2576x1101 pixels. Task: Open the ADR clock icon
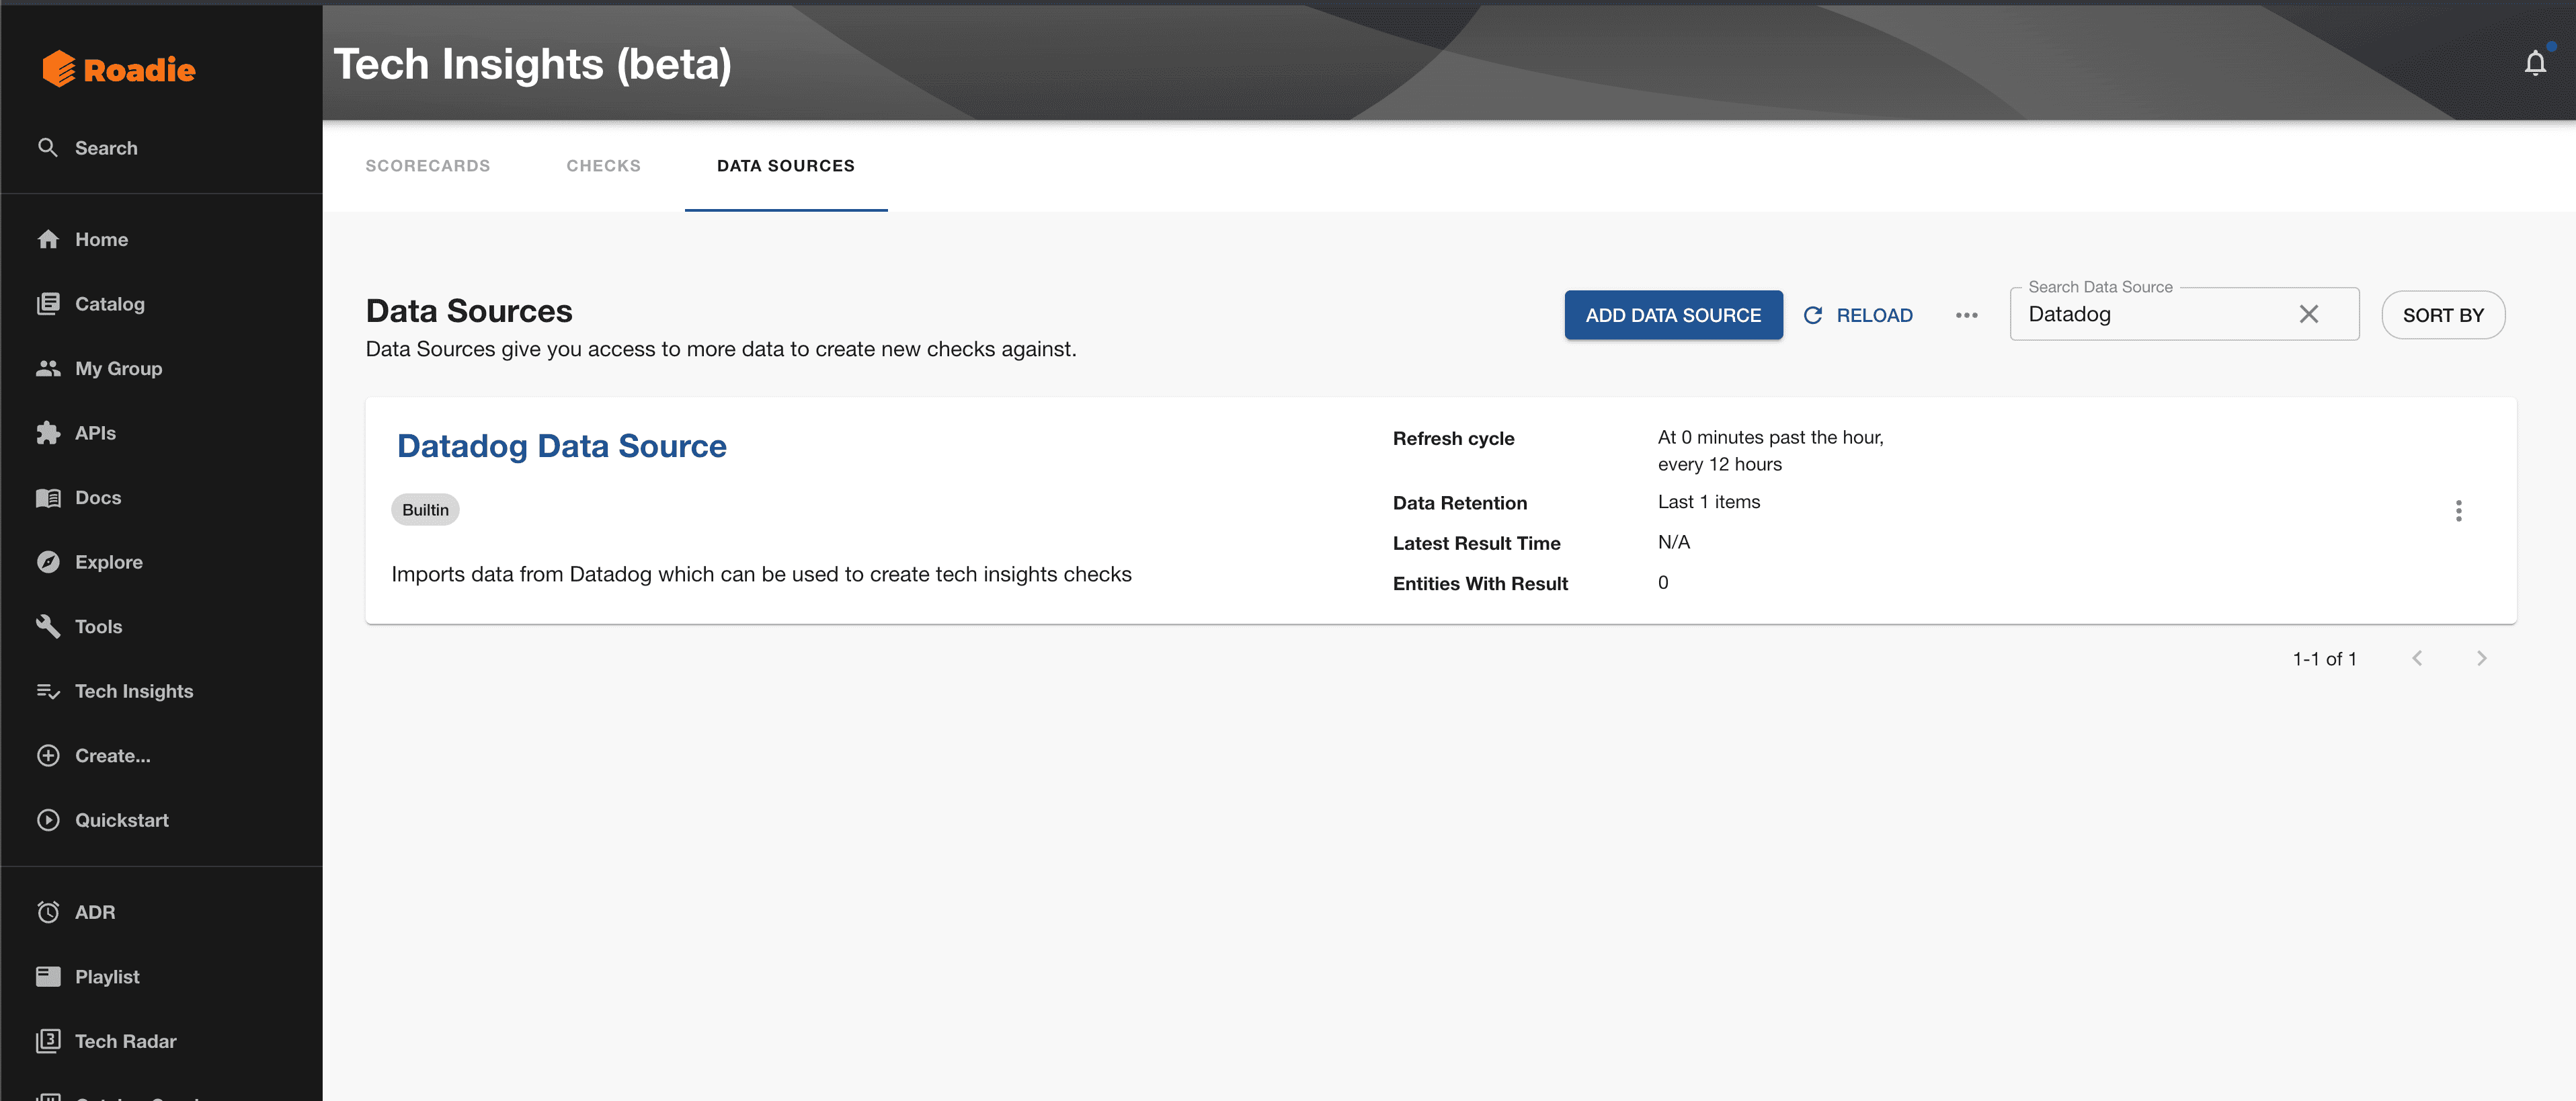point(48,912)
